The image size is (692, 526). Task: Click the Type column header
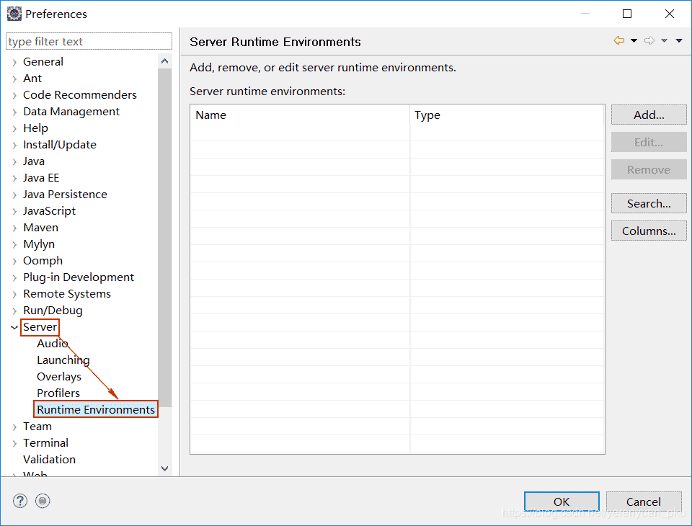pos(507,115)
